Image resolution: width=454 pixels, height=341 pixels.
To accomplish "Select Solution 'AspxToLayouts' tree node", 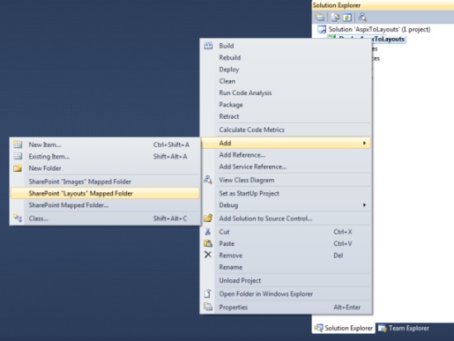I will pyautogui.click(x=380, y=29).
